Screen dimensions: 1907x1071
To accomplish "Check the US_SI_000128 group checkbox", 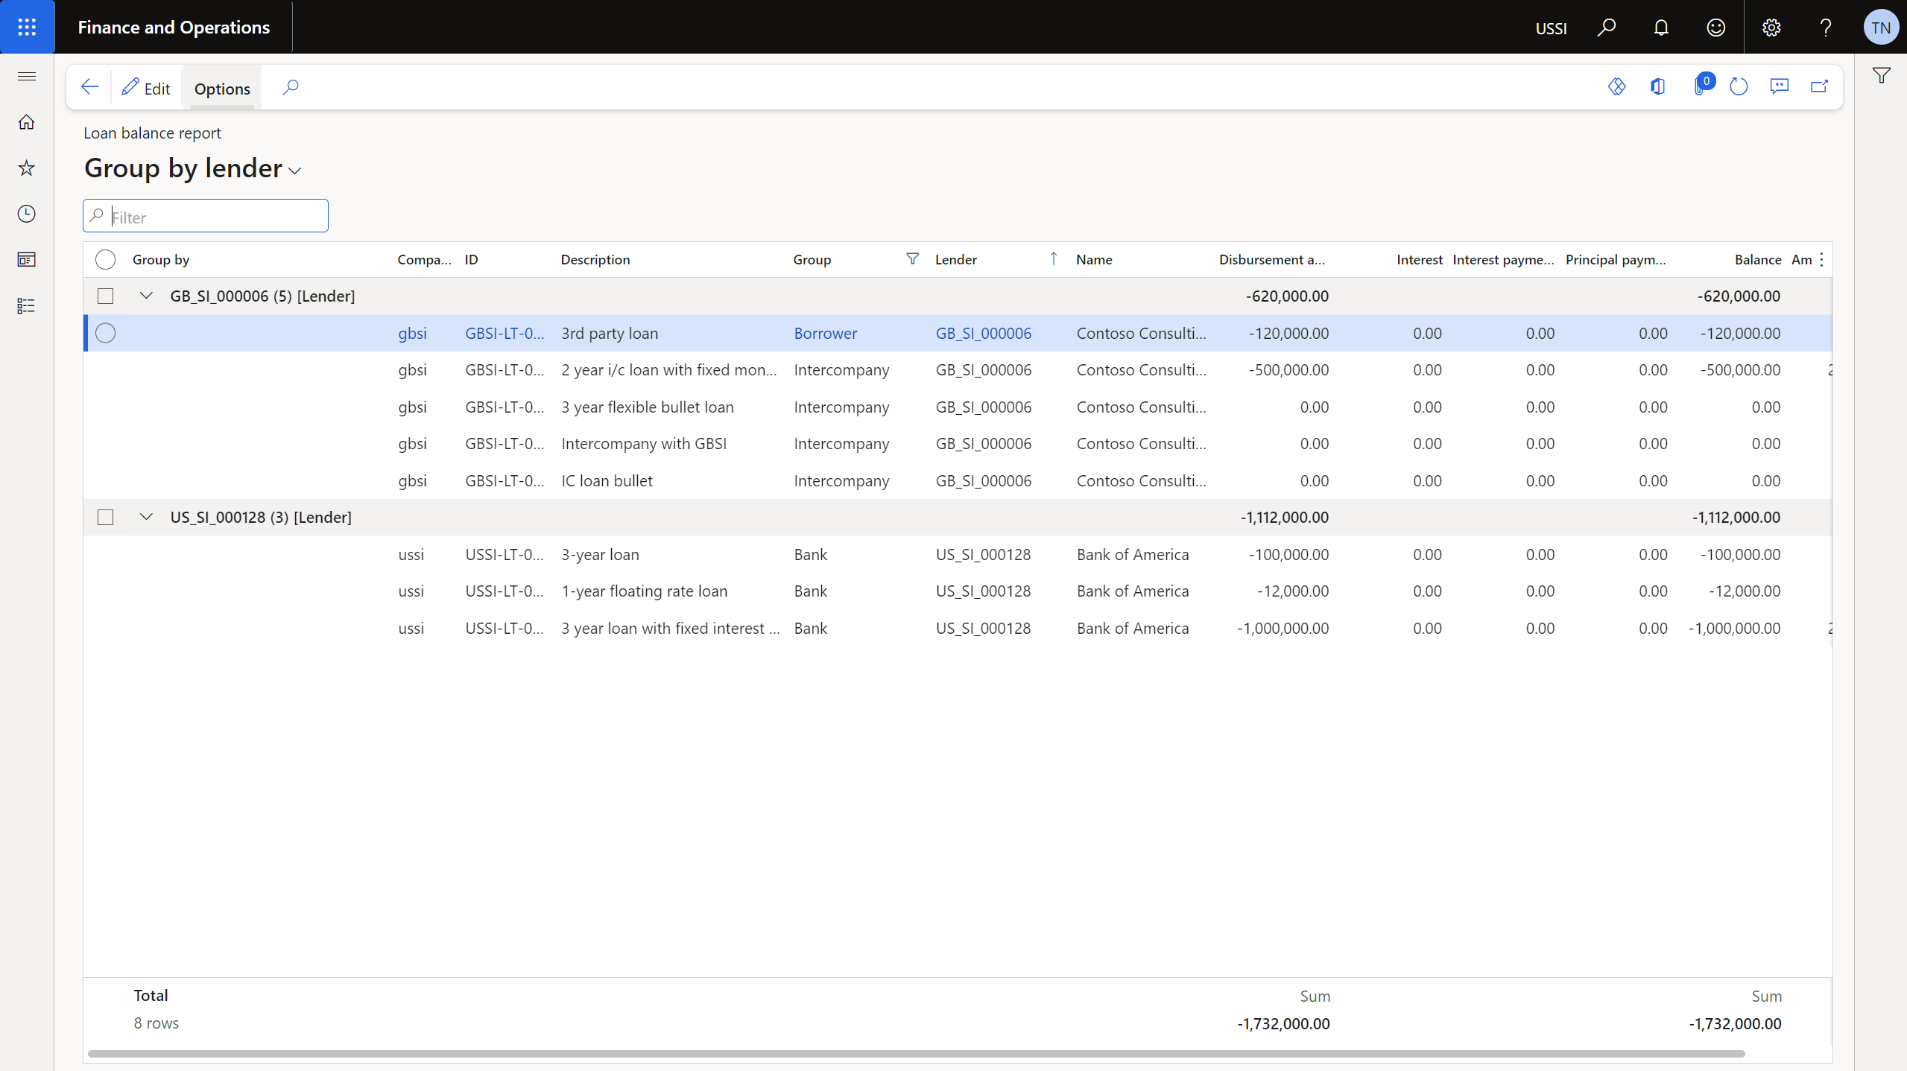I will coord(105,516).
